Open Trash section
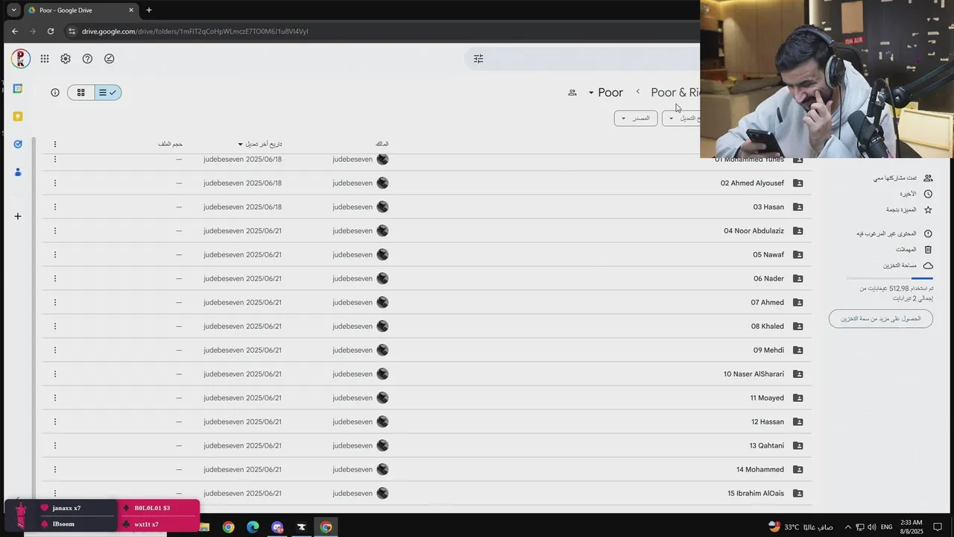Image resolution: width=954 pixels, height=537 pixels. (x=914, y=250)
